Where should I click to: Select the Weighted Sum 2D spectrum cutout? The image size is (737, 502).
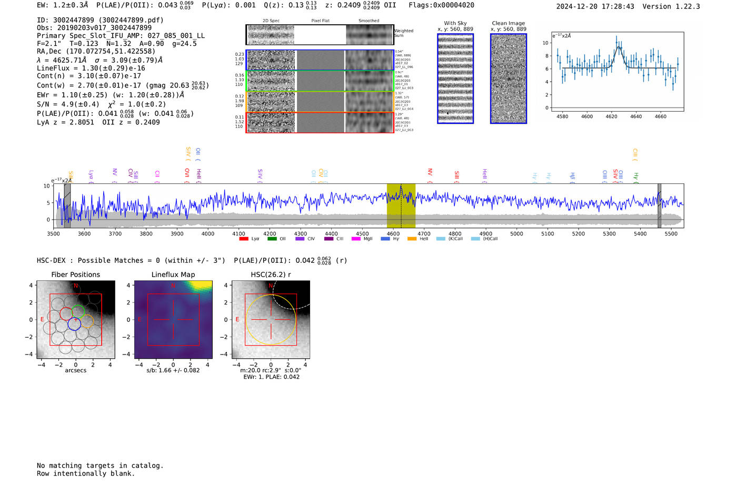pos(320,35)
